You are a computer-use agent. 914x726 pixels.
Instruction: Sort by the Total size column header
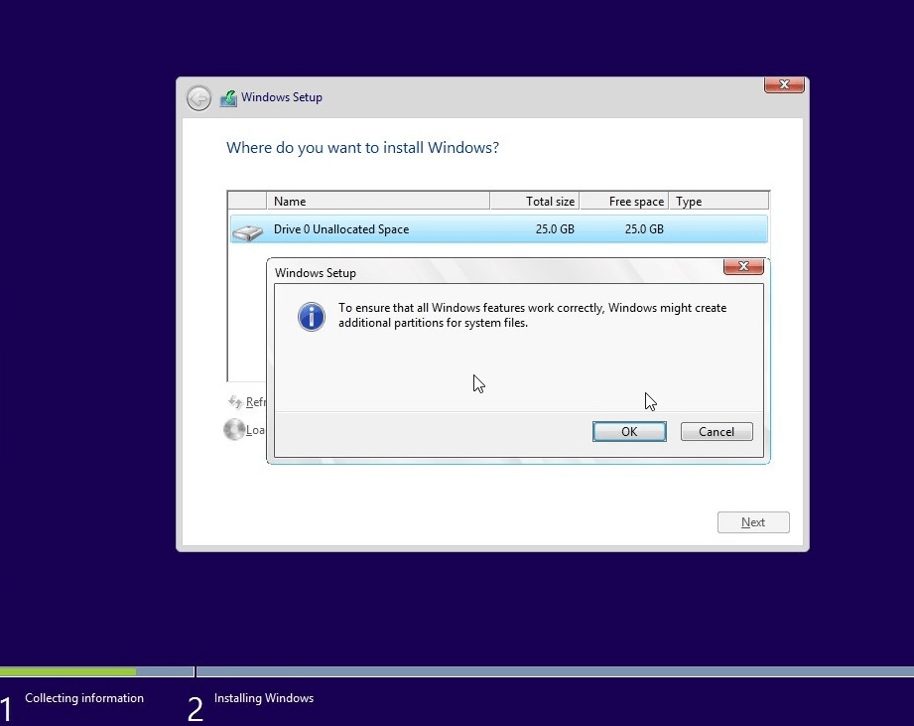pyautogui.click(x=535, y=202)
